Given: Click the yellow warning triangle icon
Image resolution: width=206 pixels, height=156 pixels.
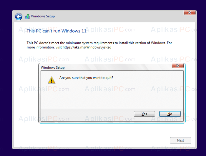Looking at the screenshot, I should coord(51,80).
